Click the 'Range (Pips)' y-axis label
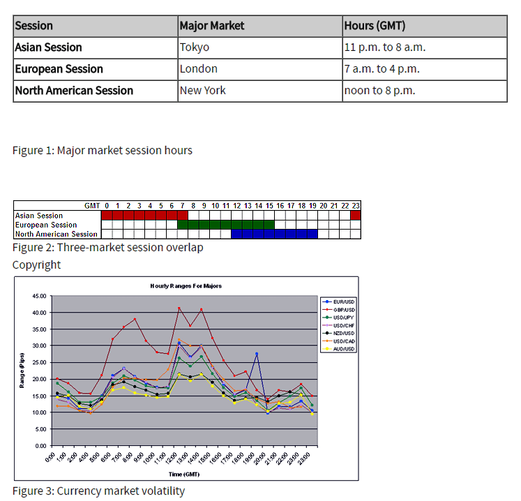This screenshot has height=501, width=521. click(x=22, y=370)
